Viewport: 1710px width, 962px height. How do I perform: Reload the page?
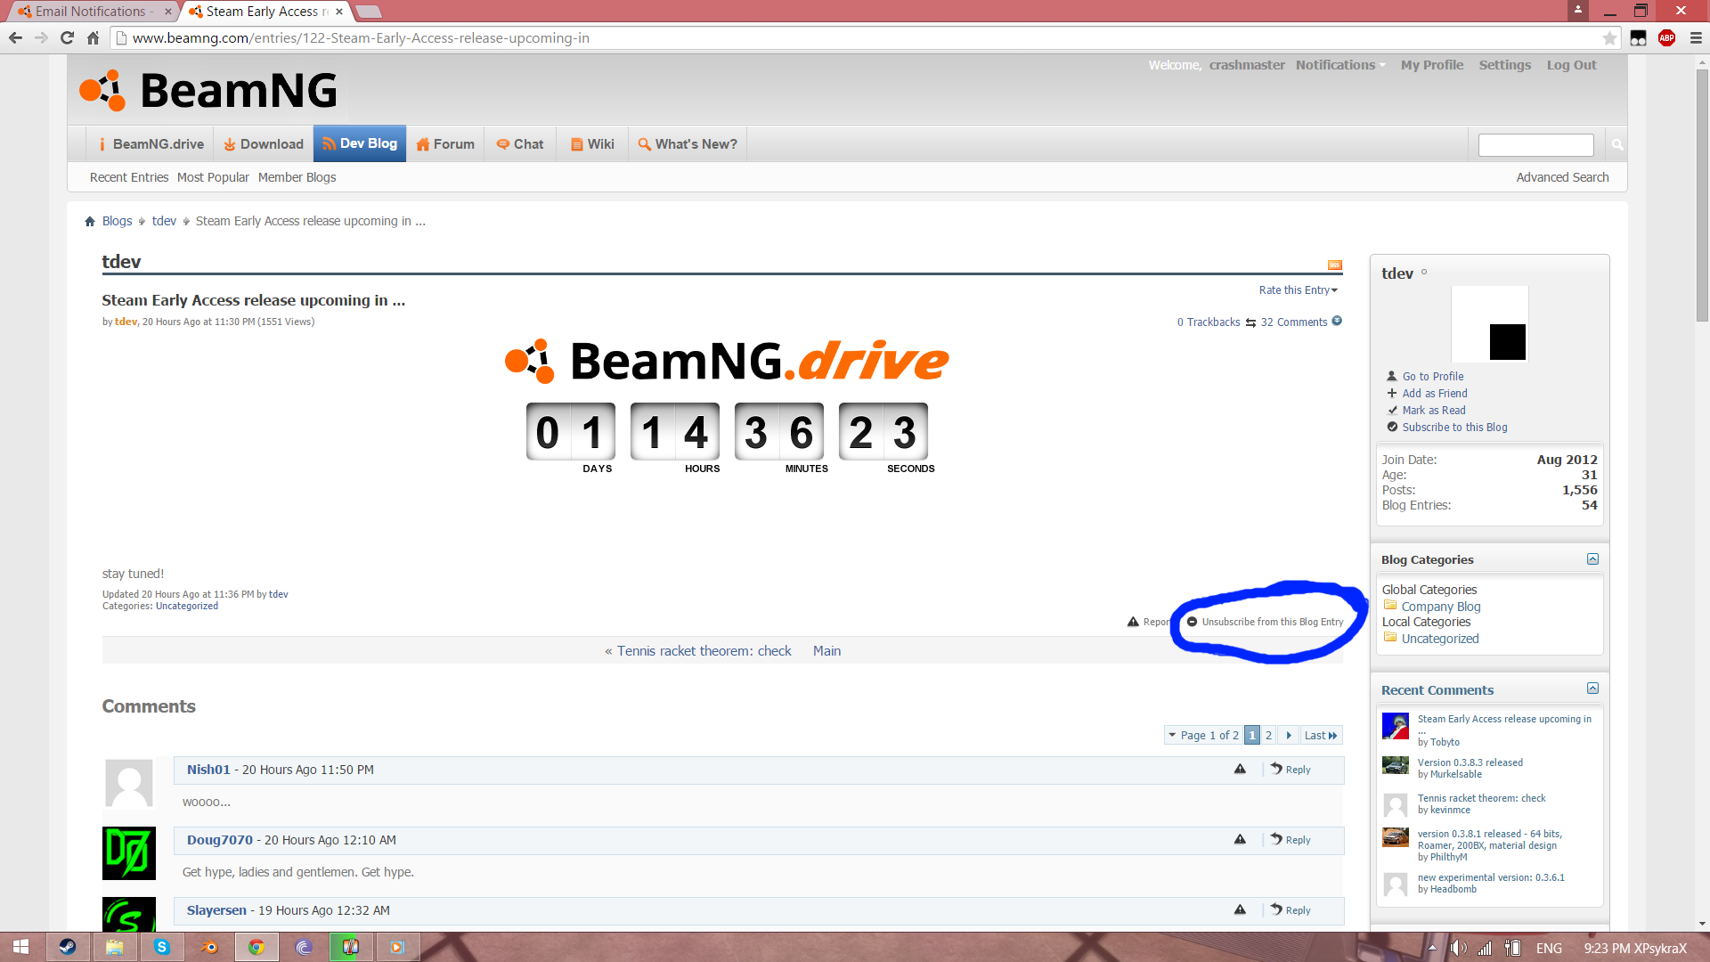(x=67, y=38)
